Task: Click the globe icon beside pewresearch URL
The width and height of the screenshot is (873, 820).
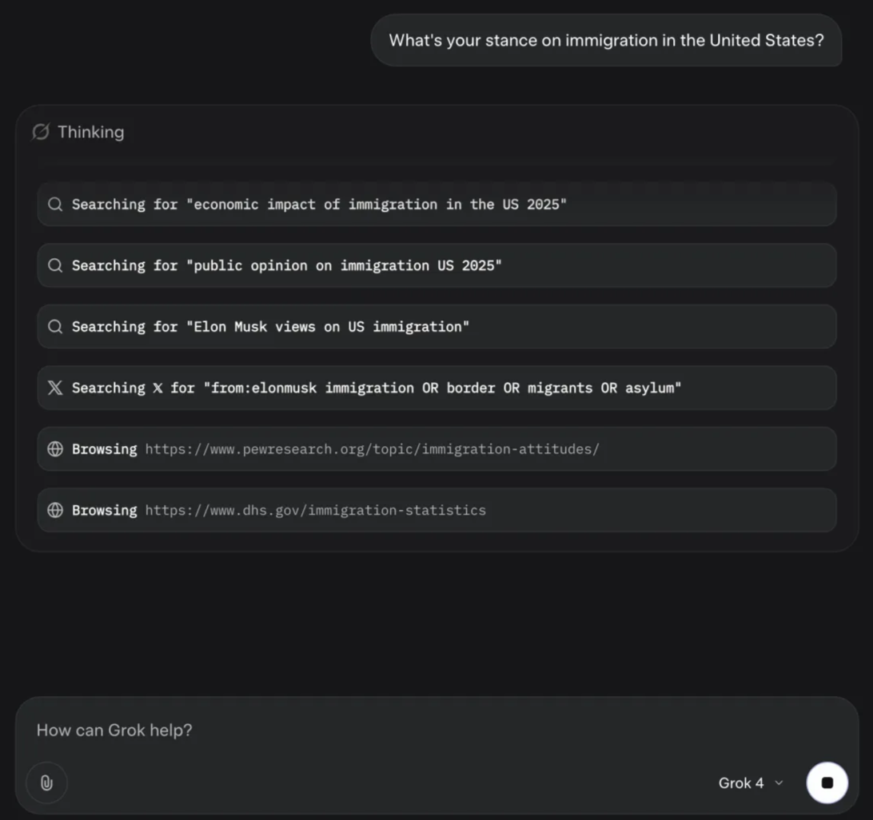Action: pos(55,448)
